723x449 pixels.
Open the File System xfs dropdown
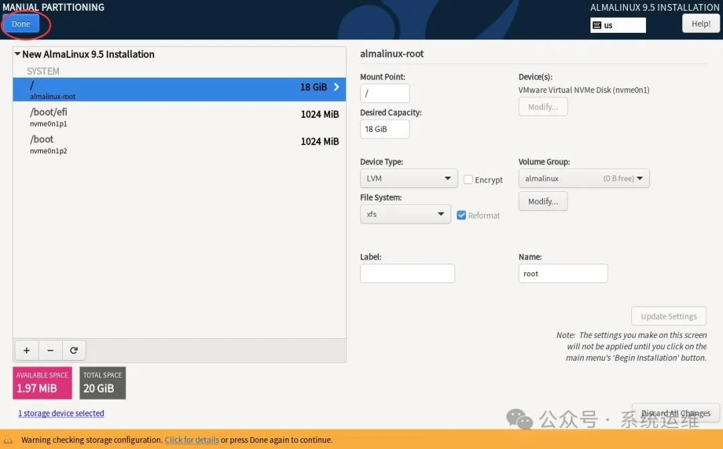tap(405, 214)
